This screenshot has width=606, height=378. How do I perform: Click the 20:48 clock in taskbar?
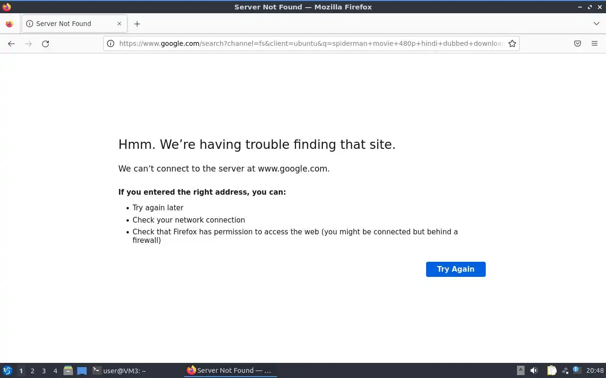(595, 370)
